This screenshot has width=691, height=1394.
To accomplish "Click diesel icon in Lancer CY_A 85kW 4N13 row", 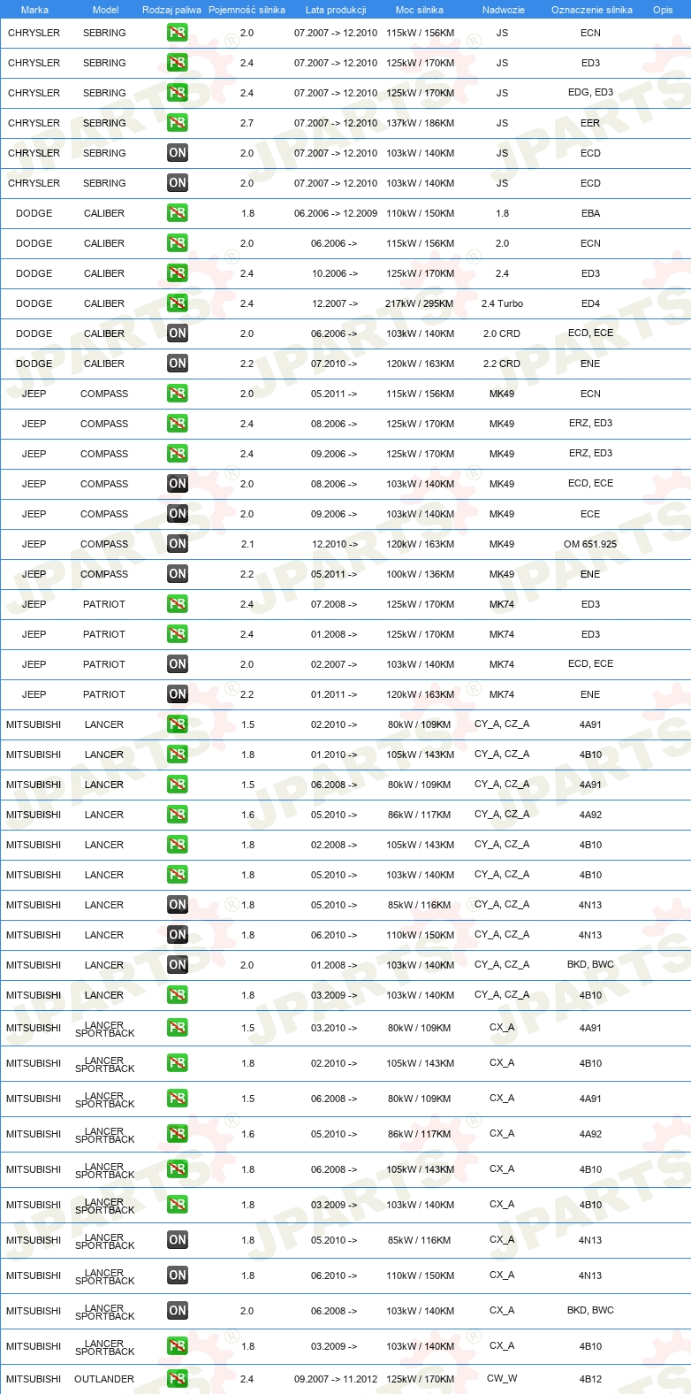I will tap(178, 905).
